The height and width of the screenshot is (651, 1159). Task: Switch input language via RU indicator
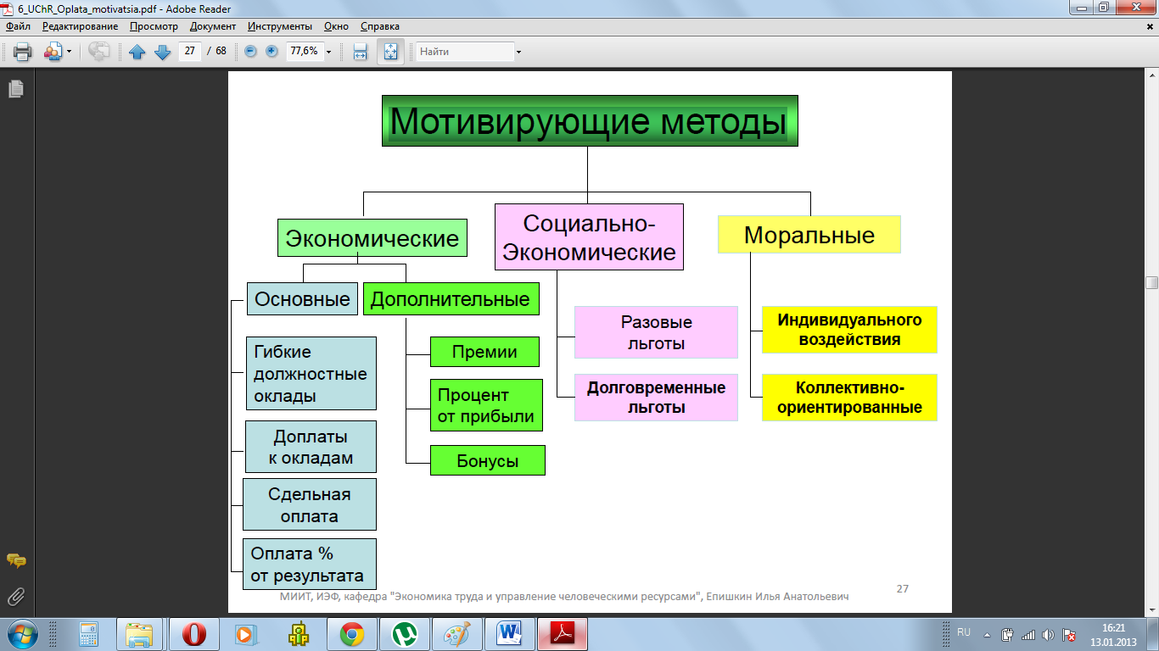[963, 632]
